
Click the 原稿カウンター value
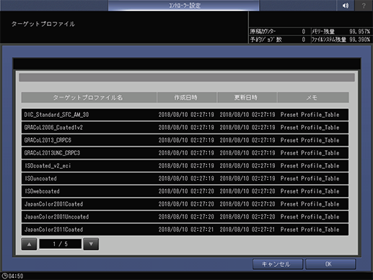click(304, 32)
